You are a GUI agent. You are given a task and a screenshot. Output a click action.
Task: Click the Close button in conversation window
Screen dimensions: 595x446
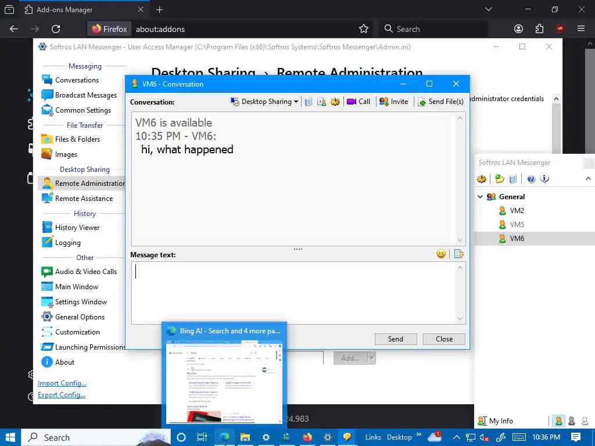click(x=444, y=339)
